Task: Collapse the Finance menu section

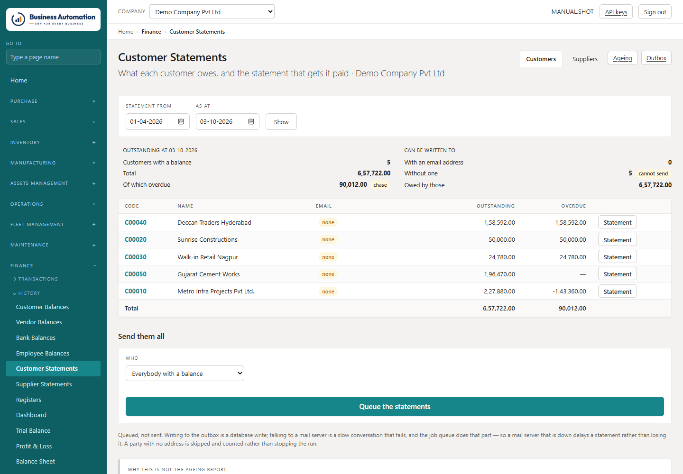Action: coord(53,266)
